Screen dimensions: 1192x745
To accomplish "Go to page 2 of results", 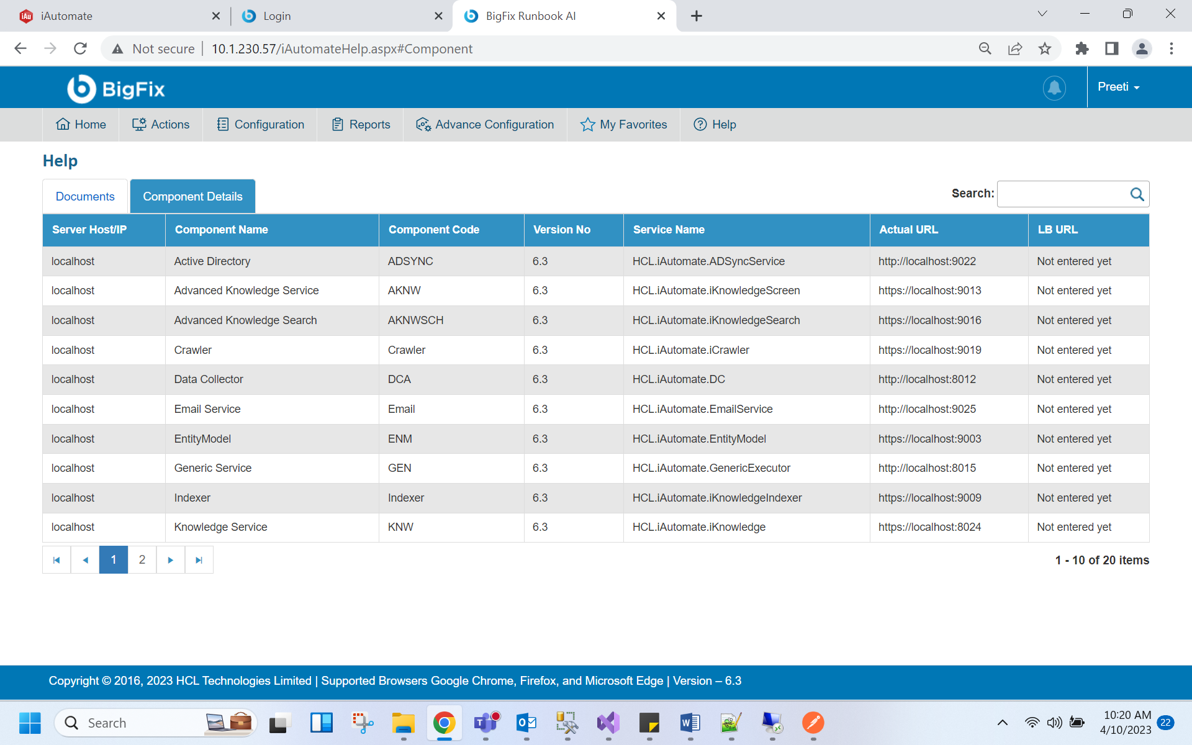I will [x=142, y=560].
